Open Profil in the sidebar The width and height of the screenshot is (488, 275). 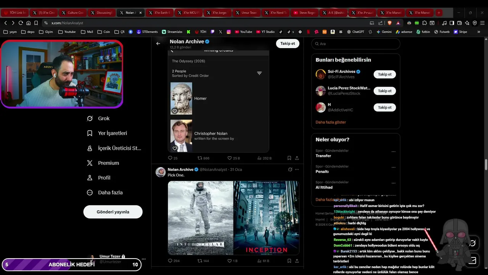[x=98, y=178]
